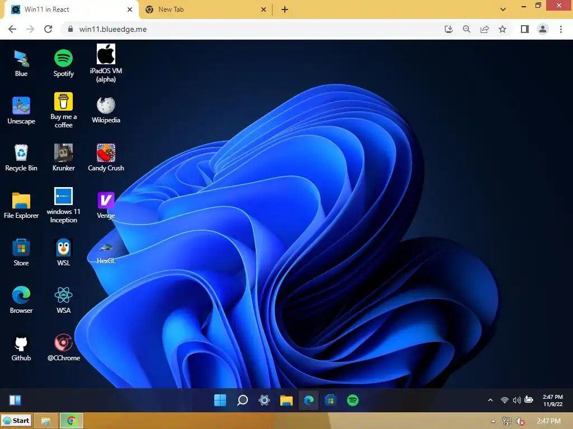Launch Spotify from the desktop
Image resolution: width=573 pixels, height=429 pixels.
pyautogui.click(x=64, y=64)
